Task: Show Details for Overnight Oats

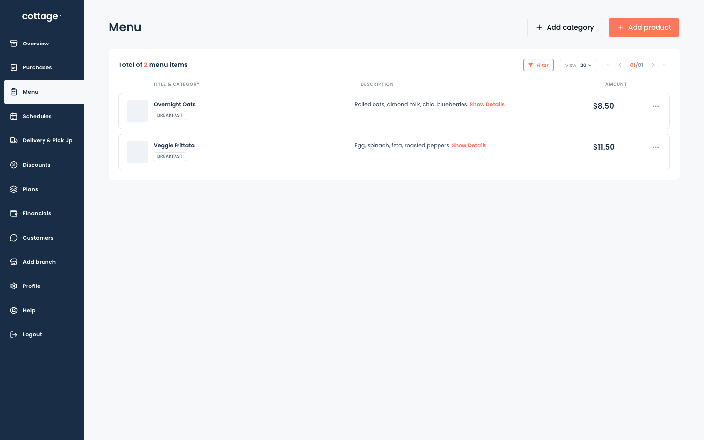Action: [487, 104]
